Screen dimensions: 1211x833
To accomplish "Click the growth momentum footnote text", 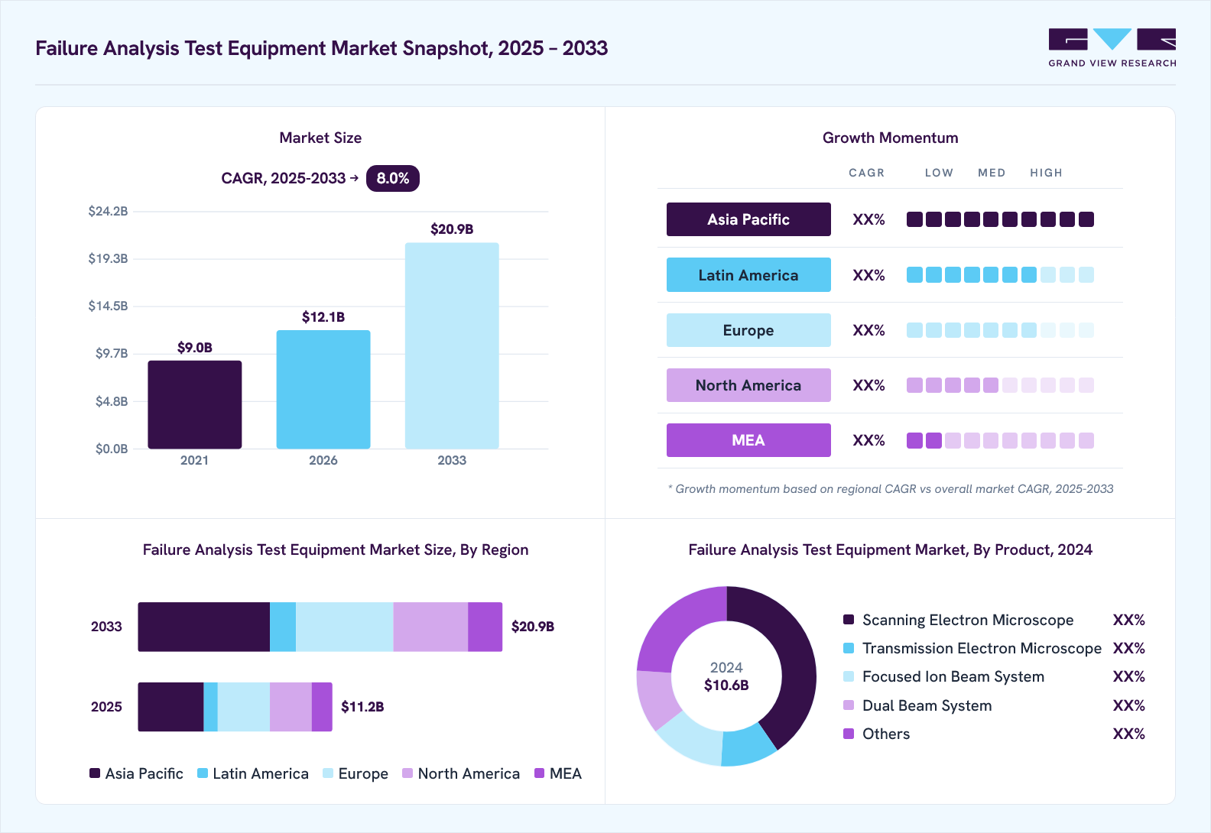I will coord(891,489).
